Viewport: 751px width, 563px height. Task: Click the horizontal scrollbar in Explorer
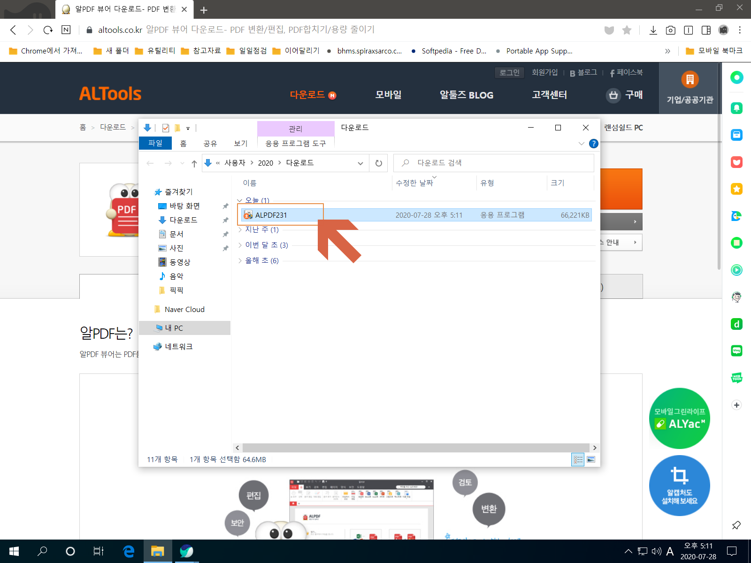[x=415, y=448]
